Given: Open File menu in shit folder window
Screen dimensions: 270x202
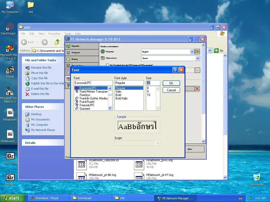Looking at the screenshot, I should 23,34.
